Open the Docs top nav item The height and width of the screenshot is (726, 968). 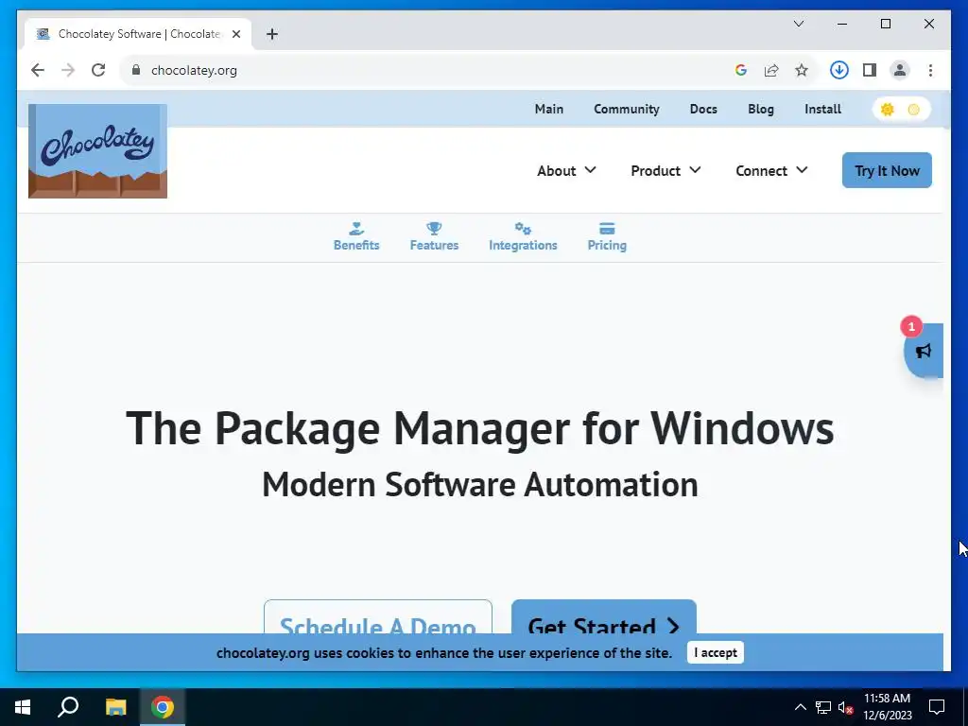[703, 110]
